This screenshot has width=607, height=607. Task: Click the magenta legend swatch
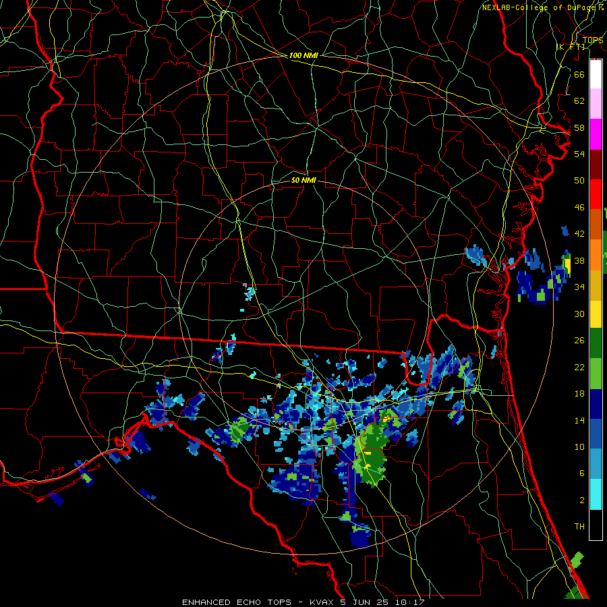coord(596,134)
